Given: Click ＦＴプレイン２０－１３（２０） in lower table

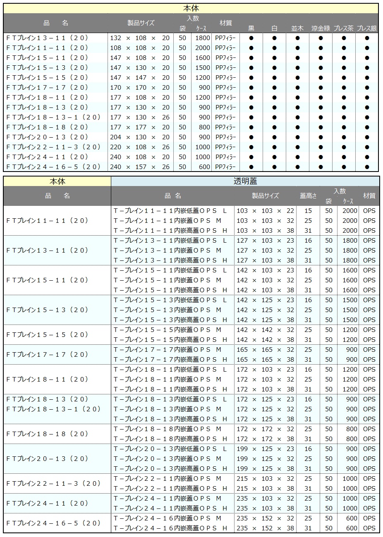Looking at the screenshot, I should pyautogui.click(x=47, y=459).
